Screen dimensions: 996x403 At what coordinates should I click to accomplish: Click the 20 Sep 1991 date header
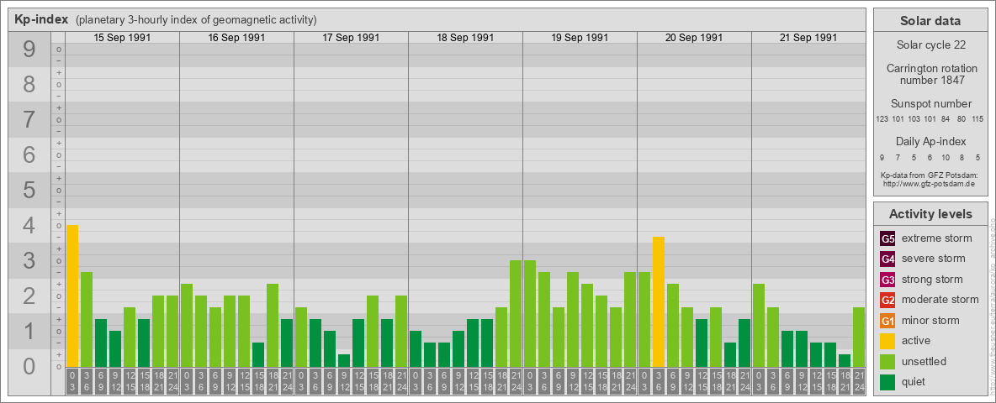pyautogui.click(x=694, y=38)
